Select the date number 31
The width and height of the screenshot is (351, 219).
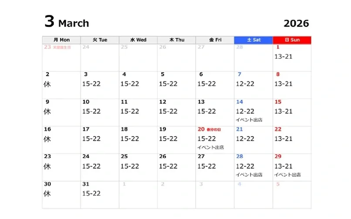(x=86, y=184)
